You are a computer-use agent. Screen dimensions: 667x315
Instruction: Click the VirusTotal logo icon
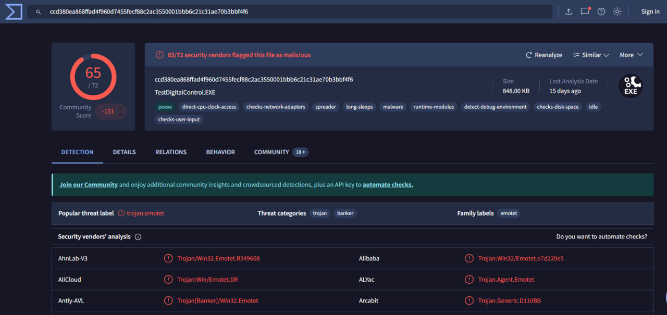coord(13,11)
